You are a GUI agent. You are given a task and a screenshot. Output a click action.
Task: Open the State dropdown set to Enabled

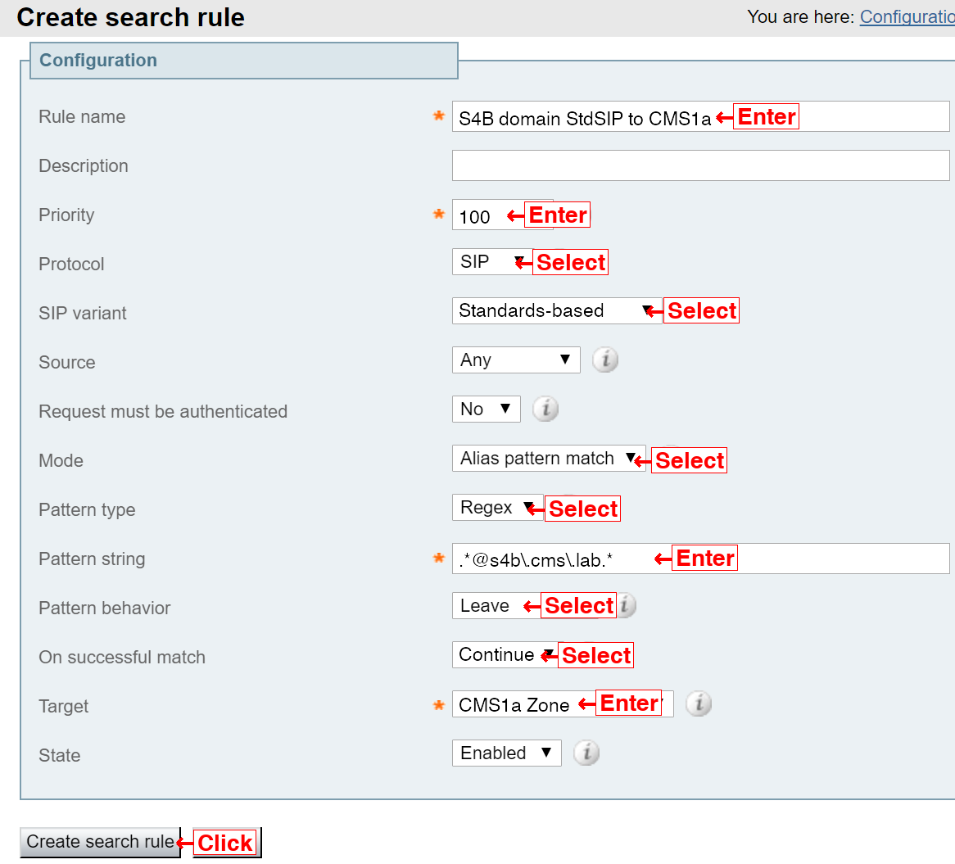click(507, 753)
